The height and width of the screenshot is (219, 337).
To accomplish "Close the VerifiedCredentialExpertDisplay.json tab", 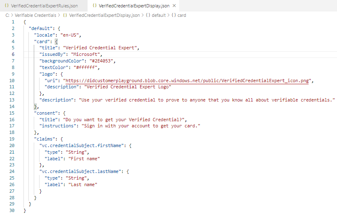I will pyautogui.click(x=174, y=6).
